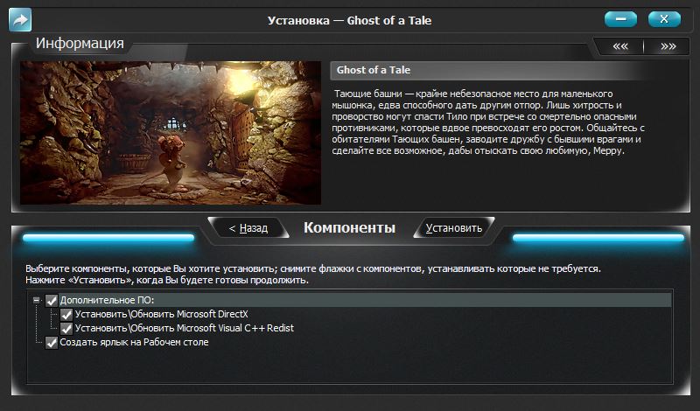Select the Установить\Обновить Microsoft DirectX label

pyautogui.click(x=162, y=314)
